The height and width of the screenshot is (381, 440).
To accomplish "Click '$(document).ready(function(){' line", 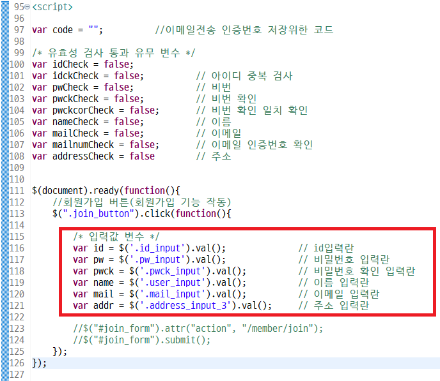I will (x=106, y=190).
